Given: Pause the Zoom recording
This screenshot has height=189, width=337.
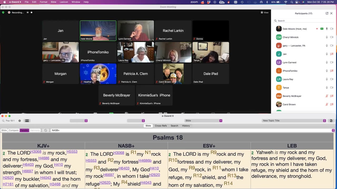Looking at the screenshot, I should click(x=28, y=12).
